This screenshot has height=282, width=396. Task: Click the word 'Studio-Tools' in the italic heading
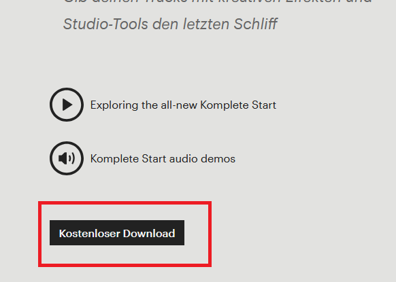pos(105,24)
